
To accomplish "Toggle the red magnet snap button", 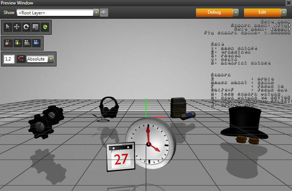I will point(21,59).
